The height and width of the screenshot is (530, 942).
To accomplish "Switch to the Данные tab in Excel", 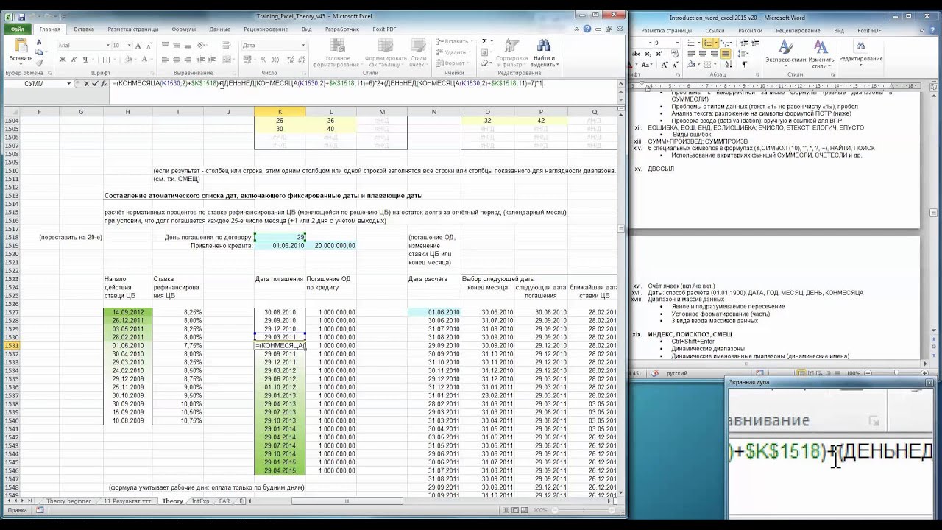I will (219, 29).
